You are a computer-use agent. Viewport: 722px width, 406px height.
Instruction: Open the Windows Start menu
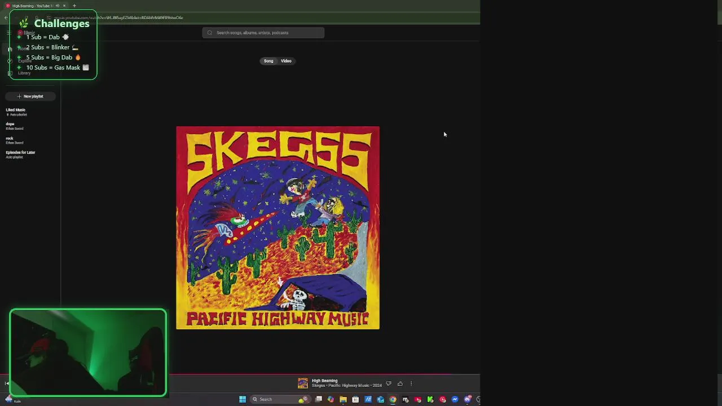pyautogui.click(x=243, y=399)
